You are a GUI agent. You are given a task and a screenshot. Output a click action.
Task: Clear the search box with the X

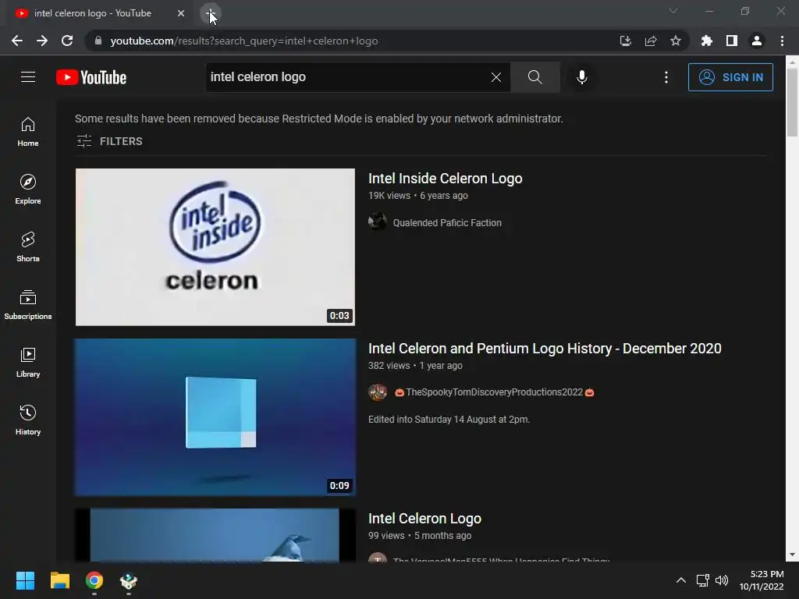[495, 77]
